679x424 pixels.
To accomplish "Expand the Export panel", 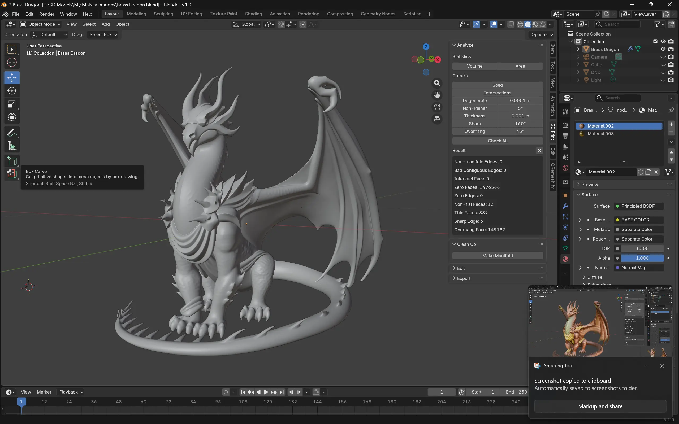I will [x=497, y=278].
